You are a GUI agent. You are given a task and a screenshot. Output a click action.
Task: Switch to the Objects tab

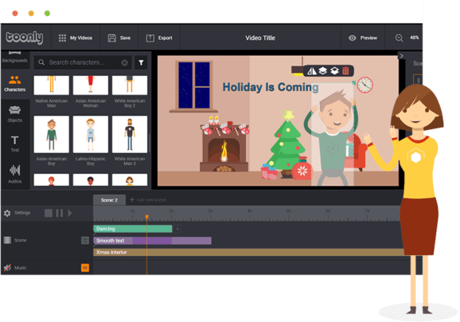(x=14, y=114)
